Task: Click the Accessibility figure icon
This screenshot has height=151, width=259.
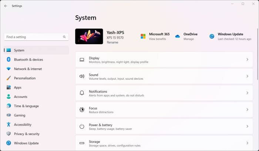Action: point(9,124)
